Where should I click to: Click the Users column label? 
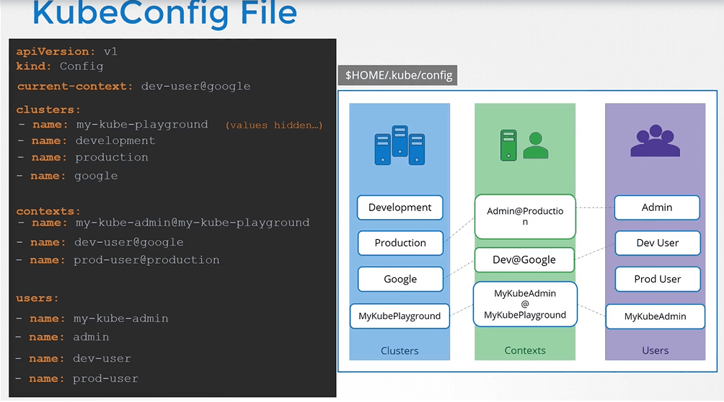click(655, 350)
